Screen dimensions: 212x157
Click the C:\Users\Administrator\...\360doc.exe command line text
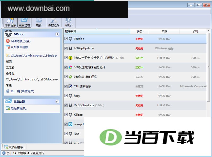click(32, 80)
